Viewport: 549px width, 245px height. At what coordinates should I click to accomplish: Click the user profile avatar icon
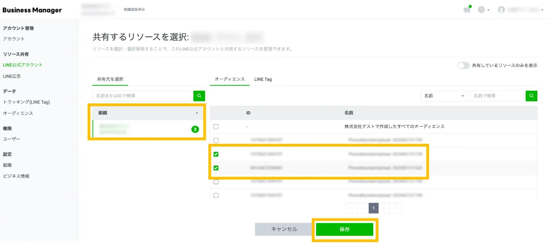click(501, 10)
